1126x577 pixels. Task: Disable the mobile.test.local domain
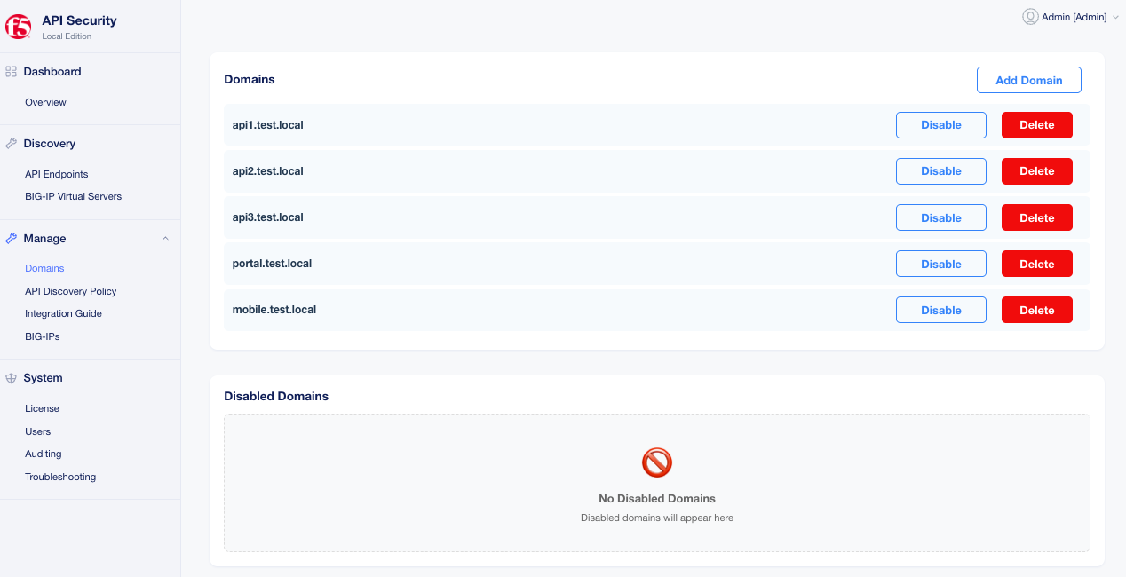coord(941,310)
